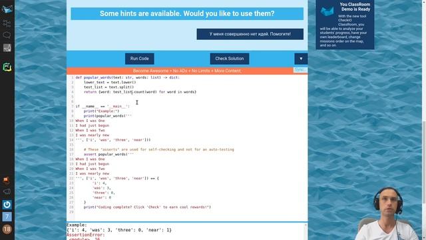Click line number 29 in editor gutter
This screenshot has width=426, height=240.
click(71, 212)
